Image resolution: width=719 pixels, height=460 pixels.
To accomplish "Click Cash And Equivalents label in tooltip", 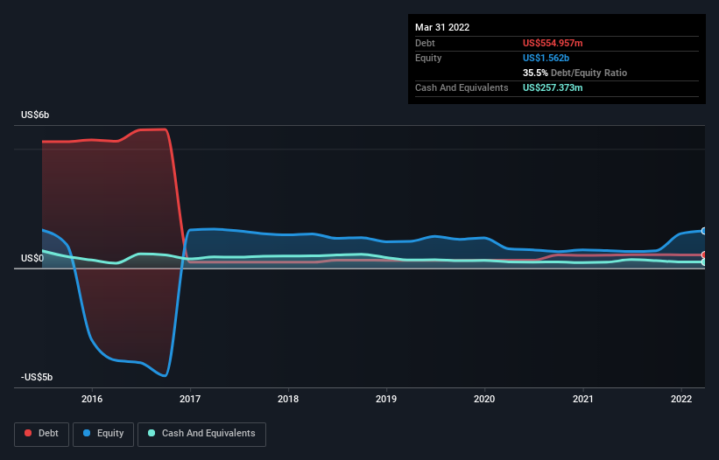I will tap(462, 87).
